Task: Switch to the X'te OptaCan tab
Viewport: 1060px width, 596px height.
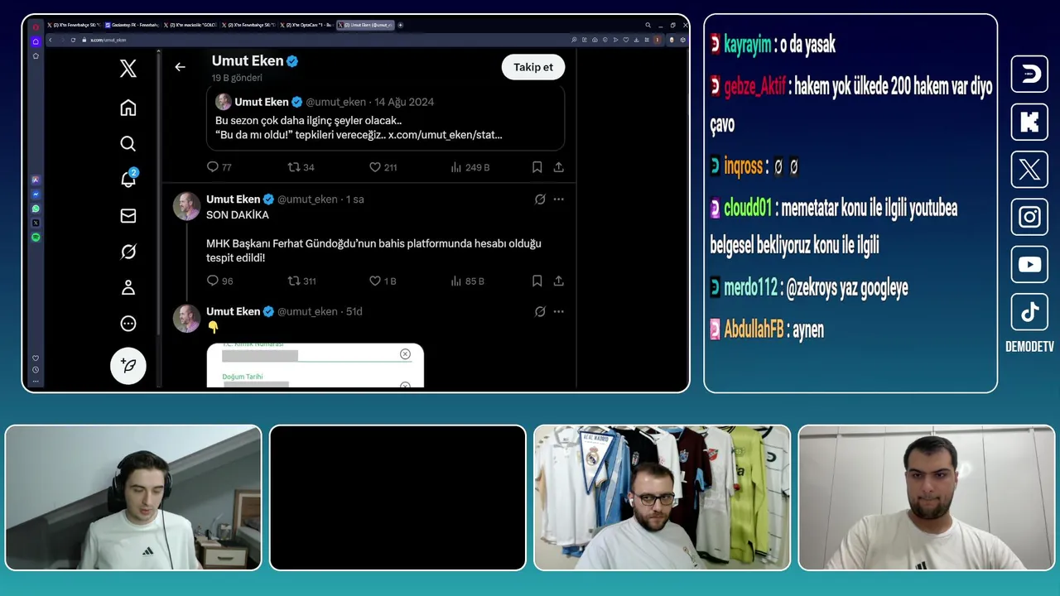Action: pyautogui.click(x=307, y=25)
